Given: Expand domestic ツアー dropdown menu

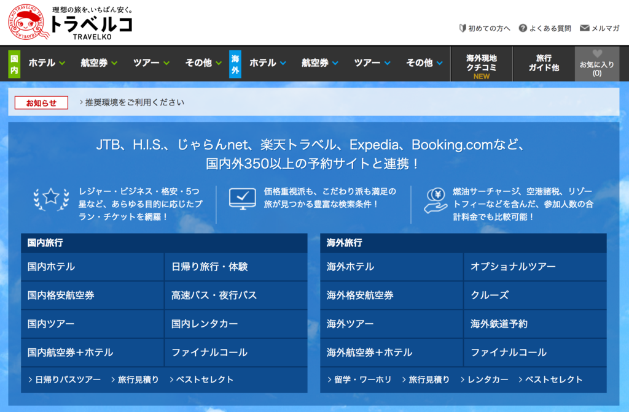Looking at the screenshot, I should point(151,63).
